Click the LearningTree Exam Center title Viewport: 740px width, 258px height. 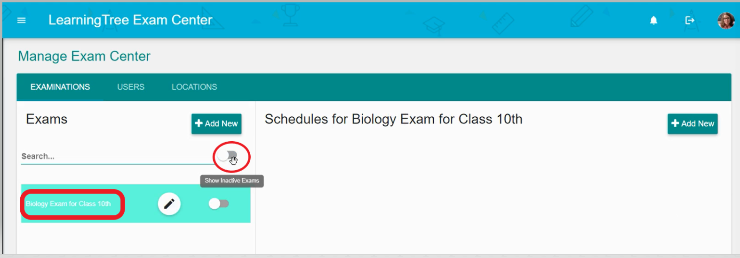130,20
